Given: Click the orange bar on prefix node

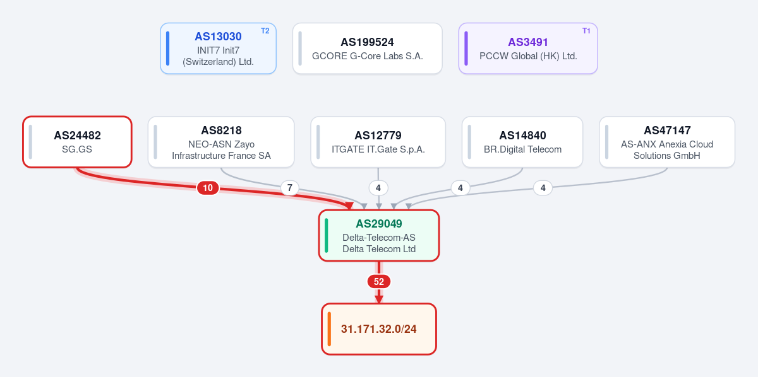Looking at the screenshot, I should pos(329,329).
